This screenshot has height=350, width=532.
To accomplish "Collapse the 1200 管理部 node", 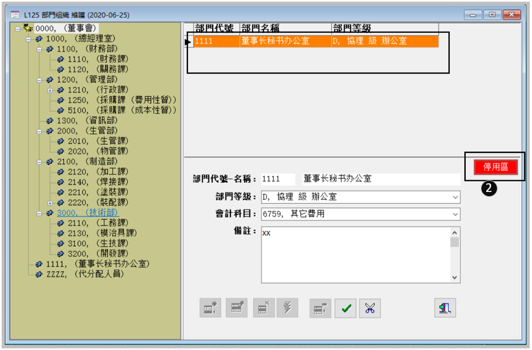I will (39, 81).
